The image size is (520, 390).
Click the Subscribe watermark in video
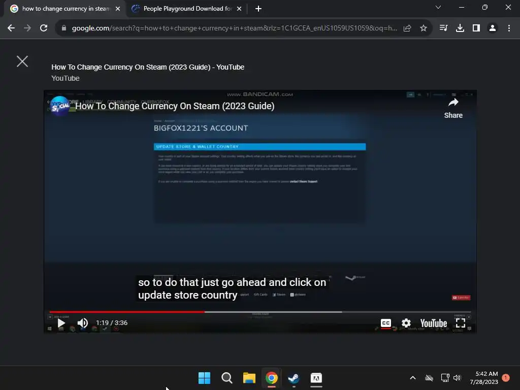pos(461,298)
